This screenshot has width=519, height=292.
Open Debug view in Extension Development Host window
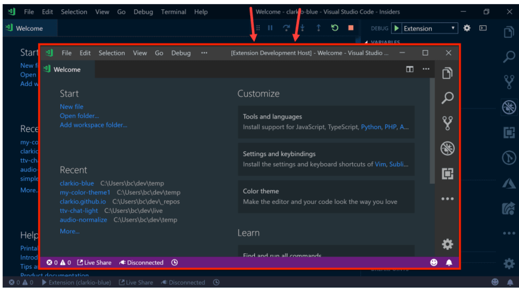(x=447, y=148)
